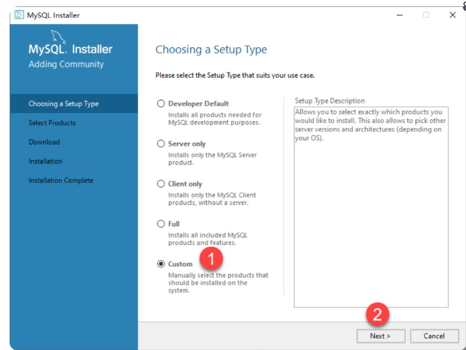466x350 pixels.
Task: Click the 'Installs all included MySQL products' description
Action: 208,239
